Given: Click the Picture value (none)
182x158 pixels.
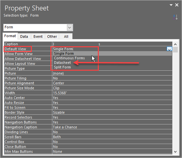Looking at the screenshot, I should (x=112, y=73).
